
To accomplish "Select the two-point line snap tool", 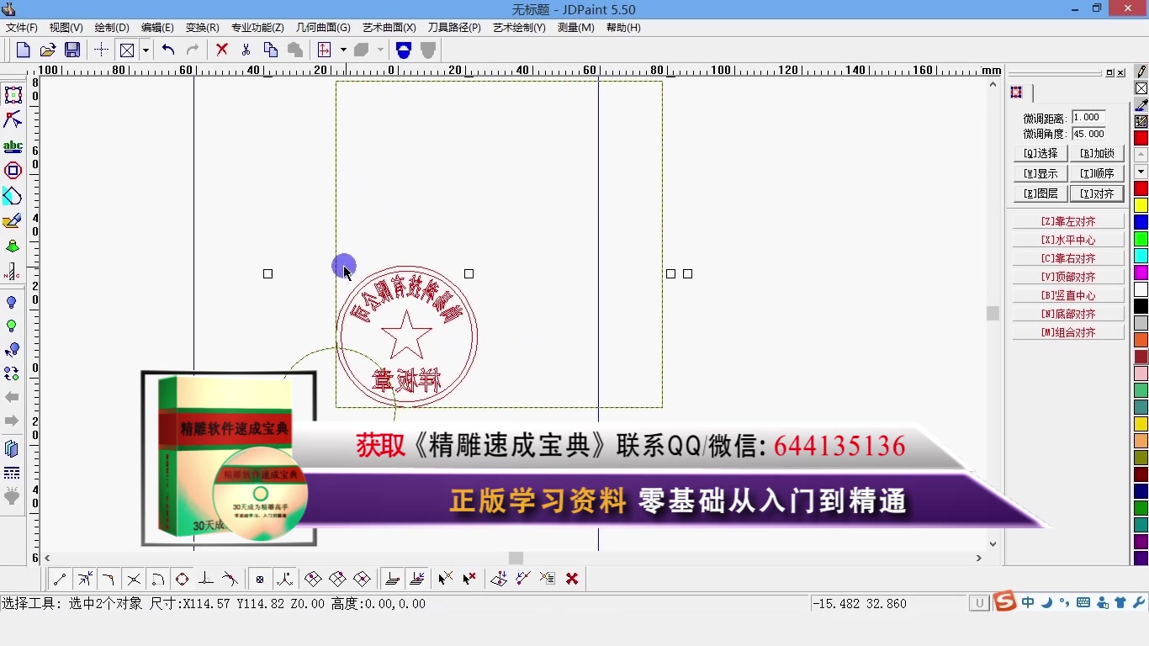I will pyautogui.click(x=58, y=579).
